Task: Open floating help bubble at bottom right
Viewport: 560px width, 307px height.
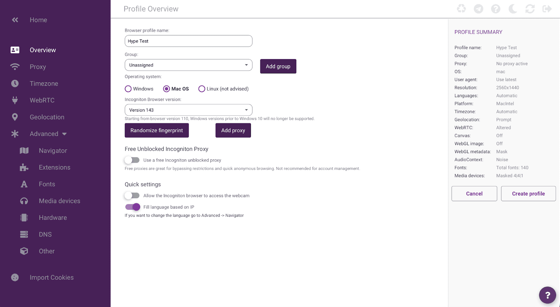Action: pyautogui.click(x=547, y=295)
